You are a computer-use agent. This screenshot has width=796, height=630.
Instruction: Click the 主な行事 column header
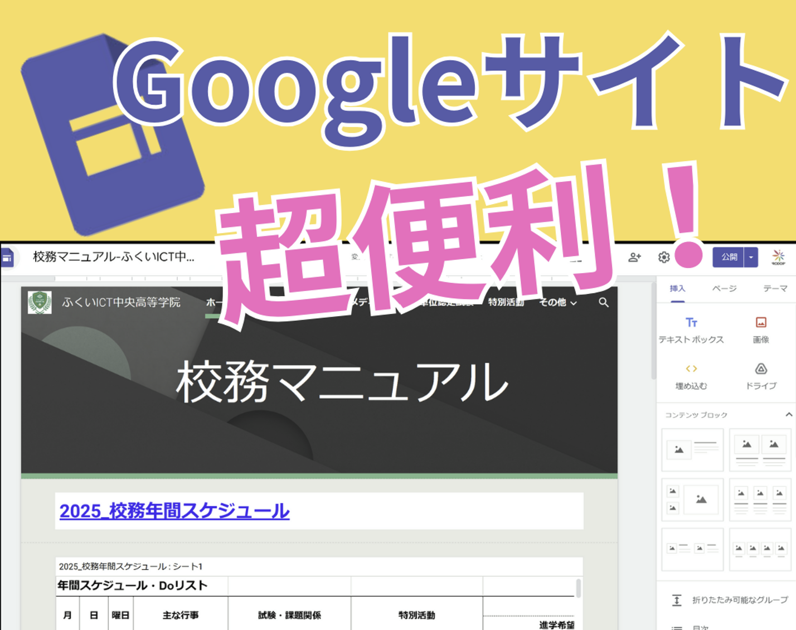[181, 615]
